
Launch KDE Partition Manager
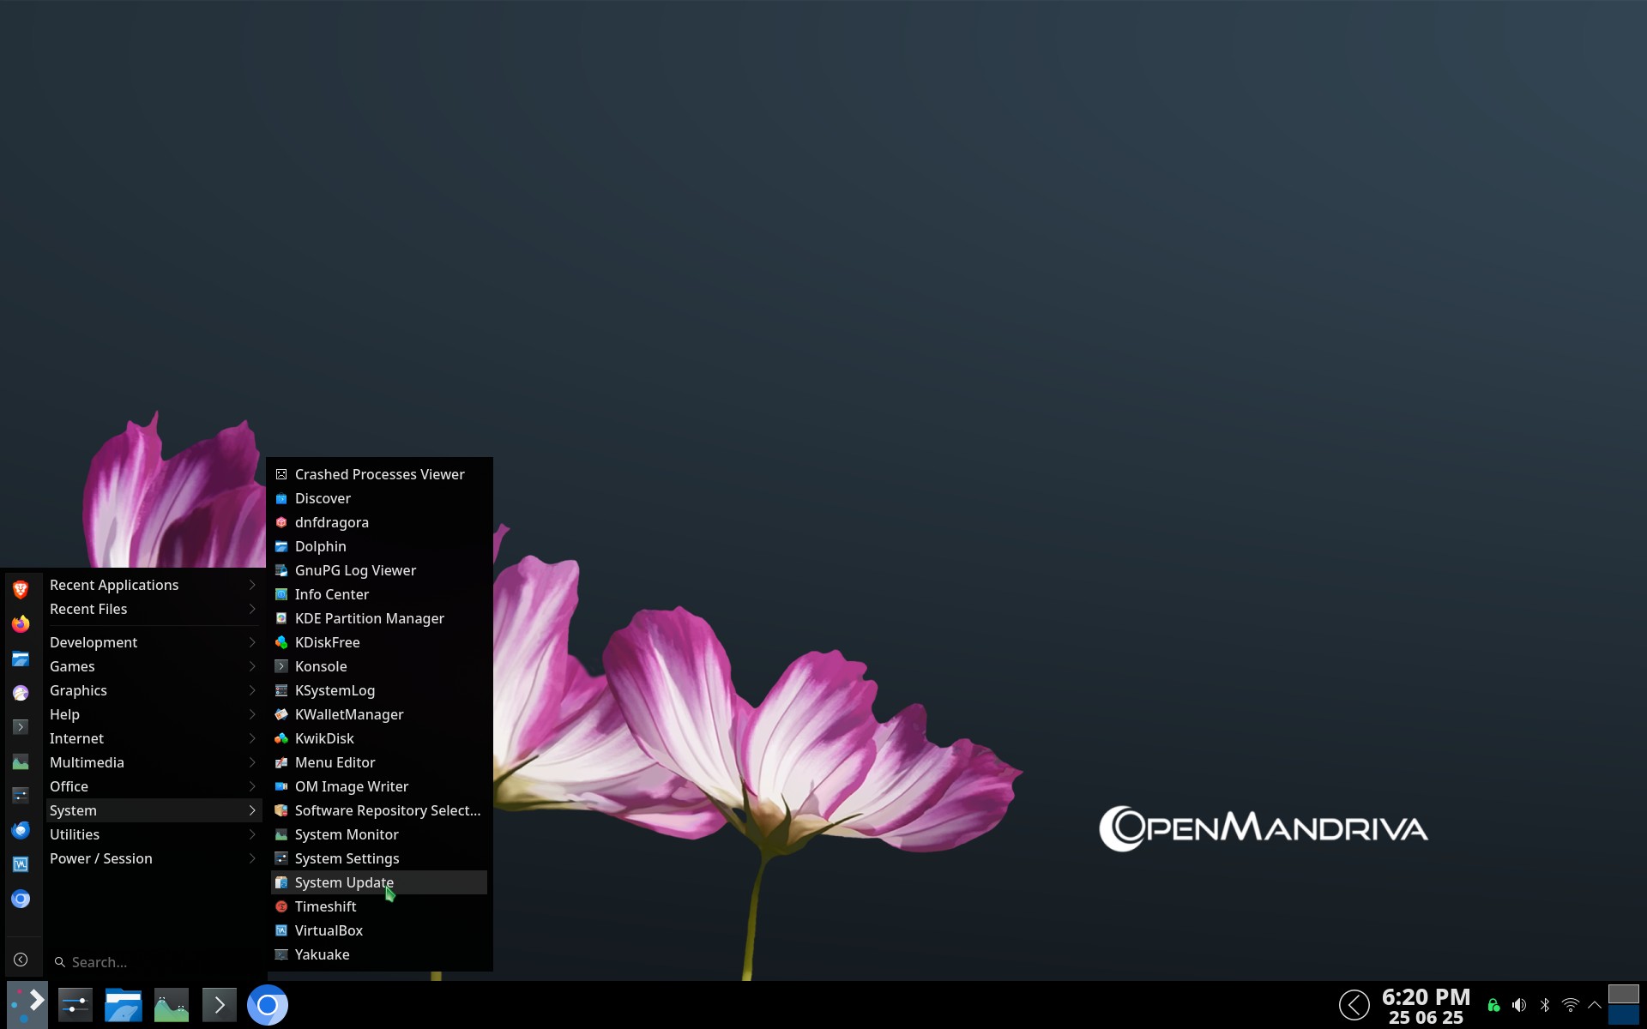(x=379, y=618)
